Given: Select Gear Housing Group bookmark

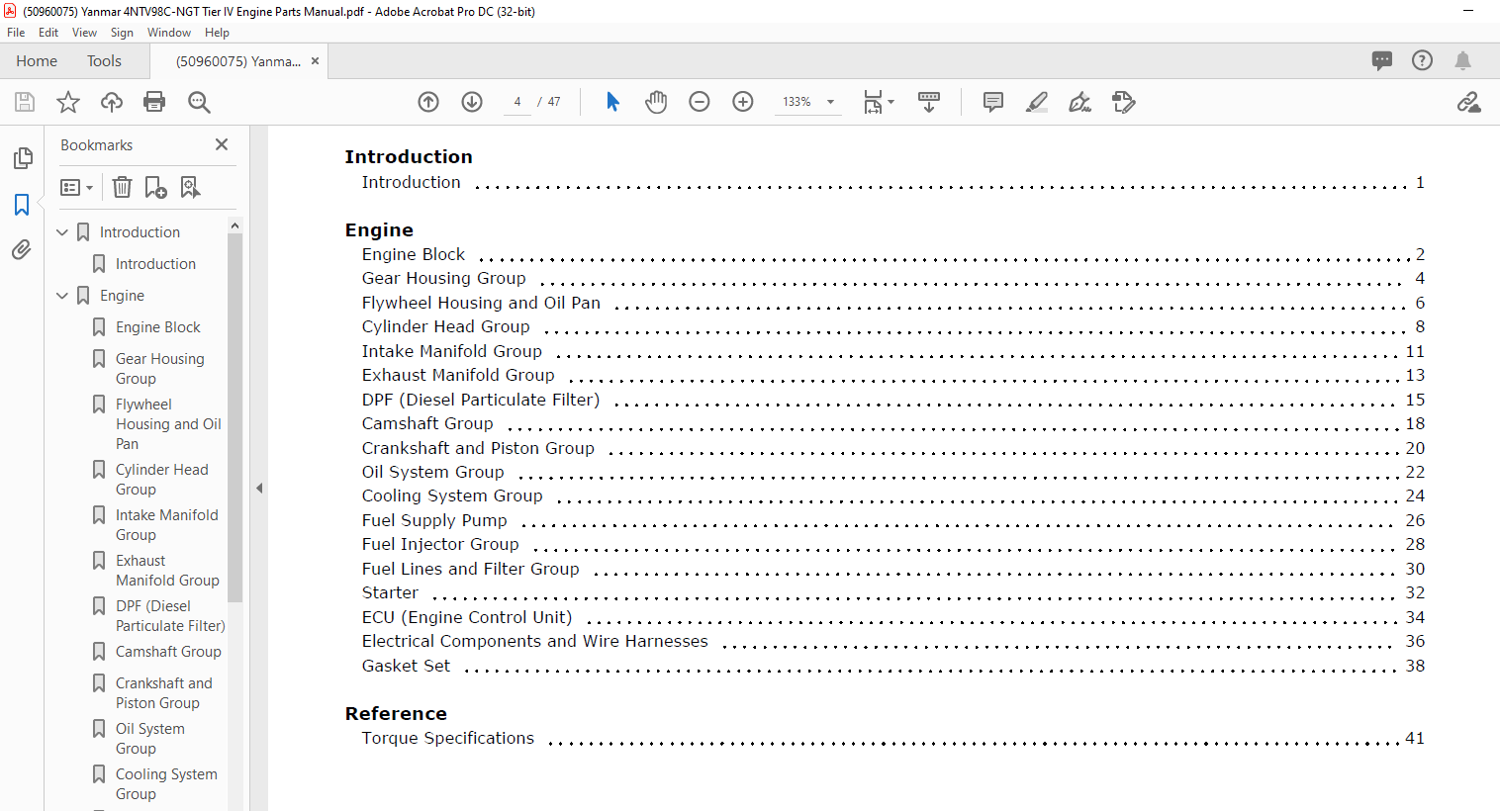Looking at the screenshot, I should pos(160,369).
